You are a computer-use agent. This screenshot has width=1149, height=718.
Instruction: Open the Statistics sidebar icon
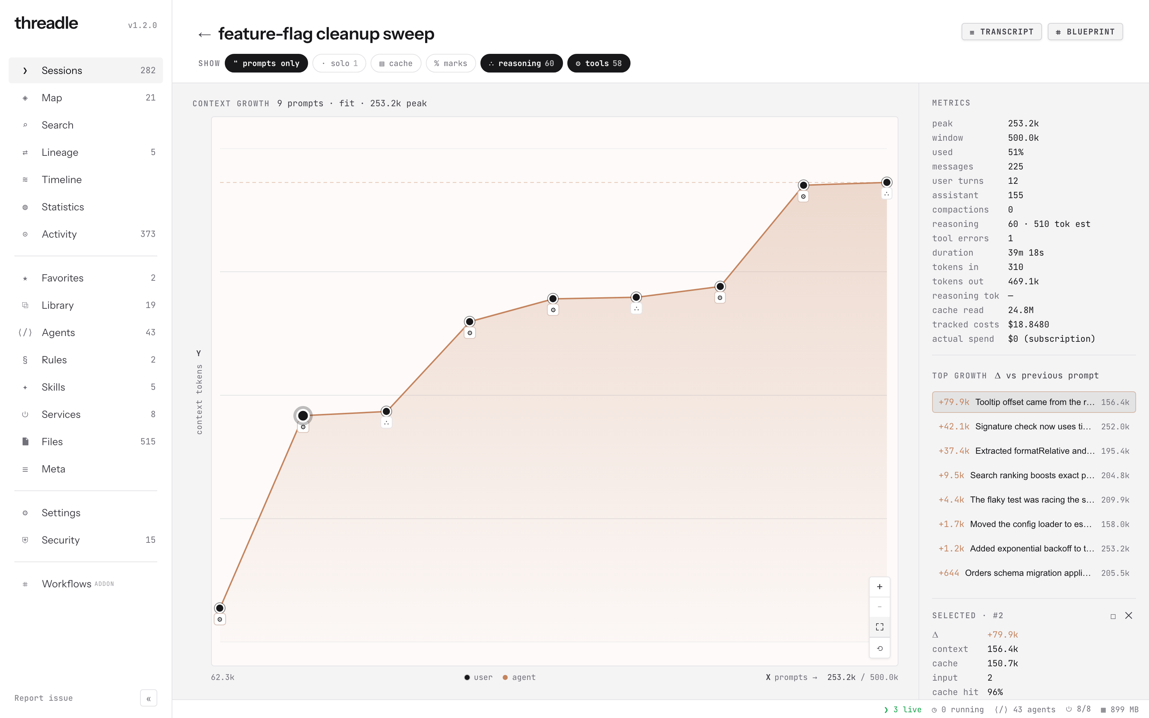(25, 207)
